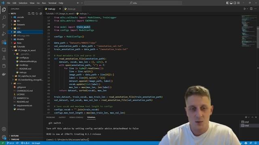Open remote window indicator in status bar
The width and height of the screenshot is (259, 145).
(x=3, y=143)
